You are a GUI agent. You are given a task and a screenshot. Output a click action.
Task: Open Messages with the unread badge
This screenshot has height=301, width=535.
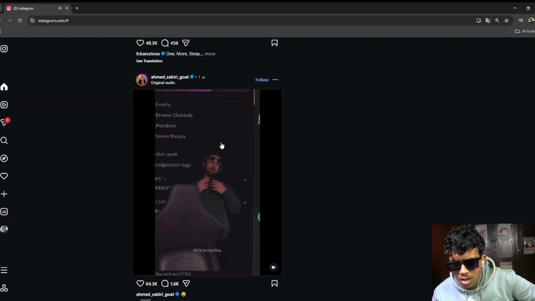(4, 122)
